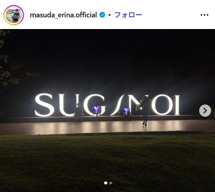Select the second carousel indicator dot
The image size is (215, 192).
[x=111, y=183]
